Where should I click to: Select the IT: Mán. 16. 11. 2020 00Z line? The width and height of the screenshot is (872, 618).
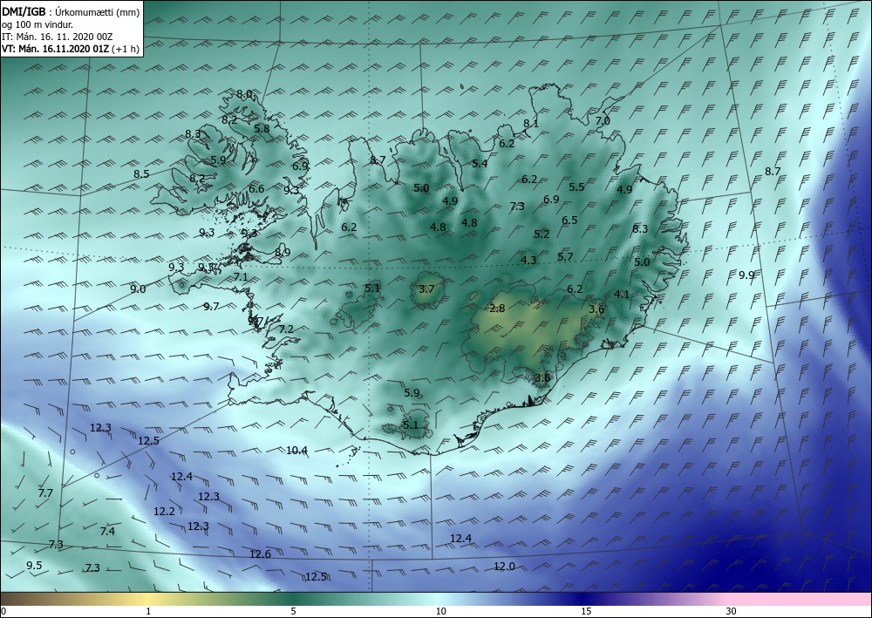pyautogui.click(x=58, y=37)
